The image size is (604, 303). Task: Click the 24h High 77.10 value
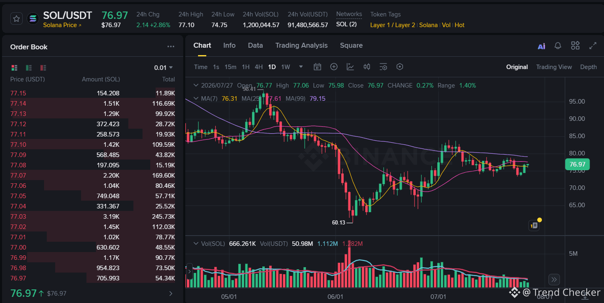point(186,25)
